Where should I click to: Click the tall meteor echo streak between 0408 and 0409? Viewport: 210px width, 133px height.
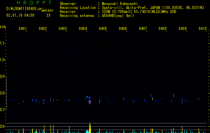[x=173, y=96]
